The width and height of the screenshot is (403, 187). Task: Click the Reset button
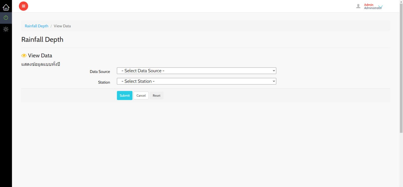156,96
